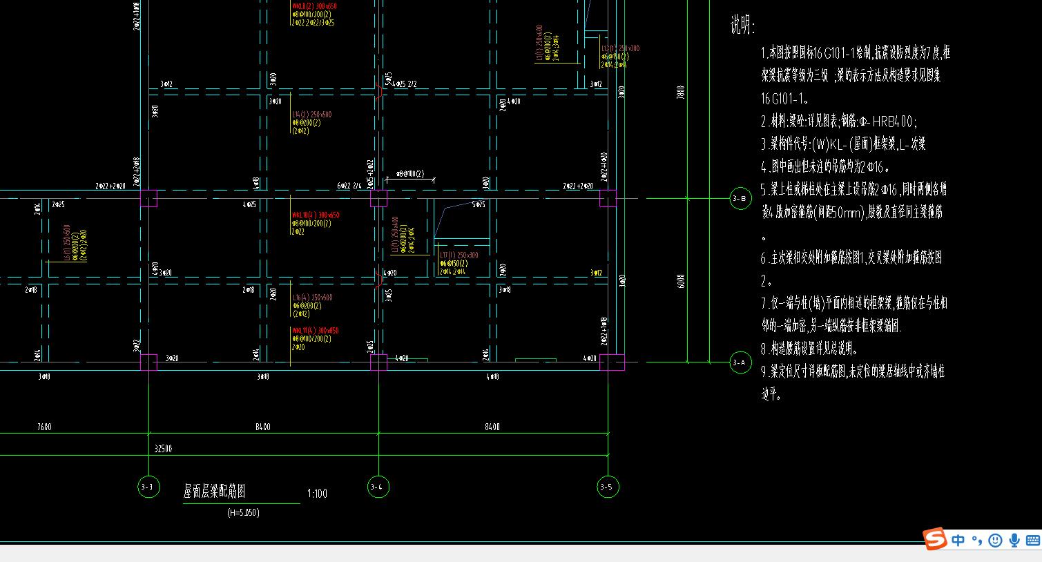The height and width of the screenshot is (562, 1042).
Task: Select the overall dimension text 32500
Action: coord(162,449)
